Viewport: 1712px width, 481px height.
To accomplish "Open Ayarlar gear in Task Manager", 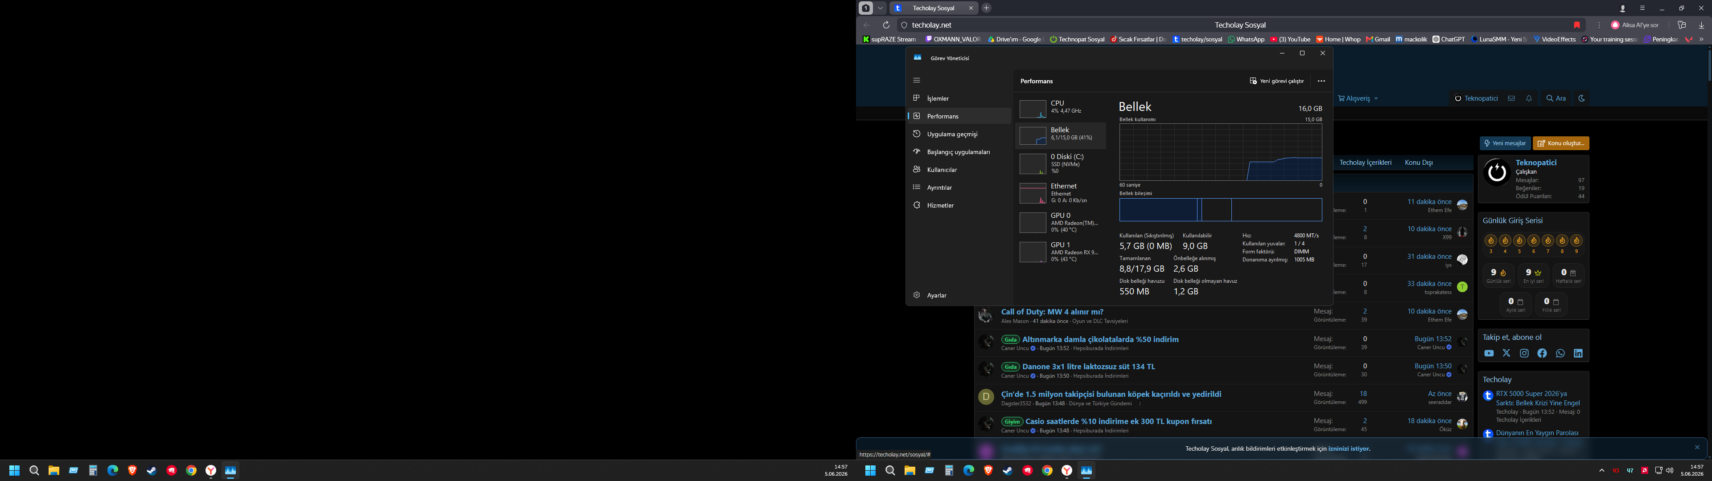I will [959, 296].
